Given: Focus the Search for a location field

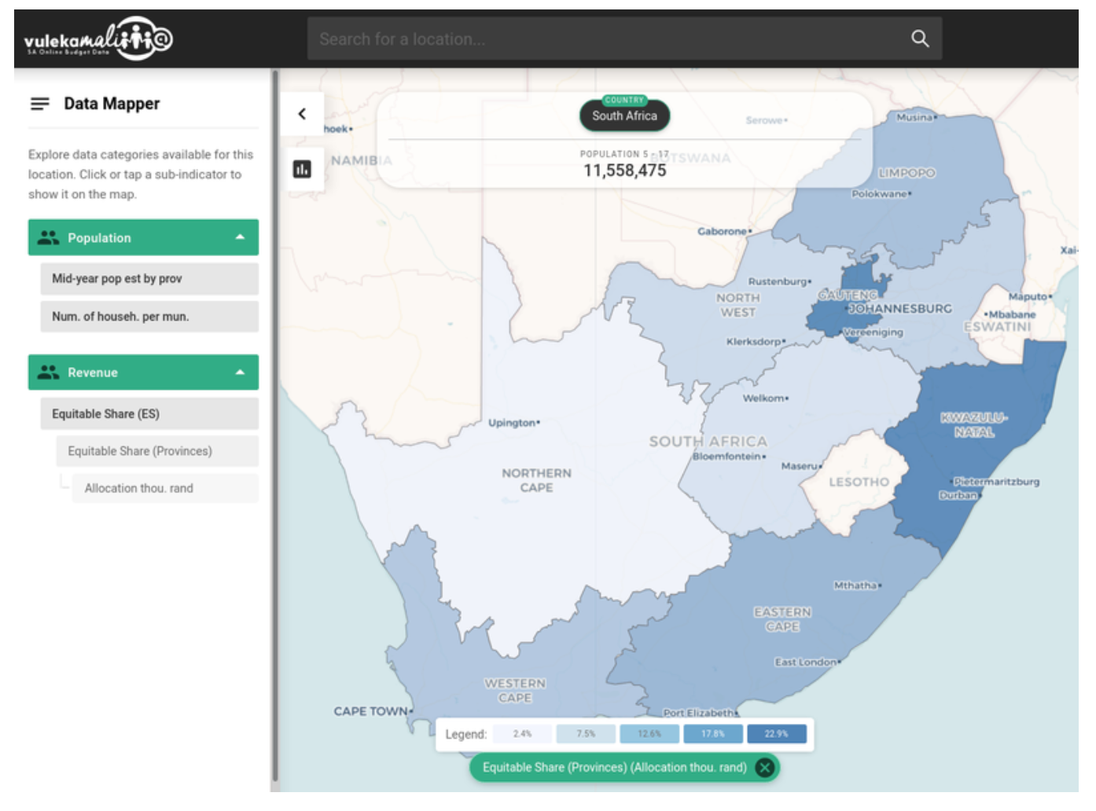Looking at the screenshot, I should click(605, 39).
